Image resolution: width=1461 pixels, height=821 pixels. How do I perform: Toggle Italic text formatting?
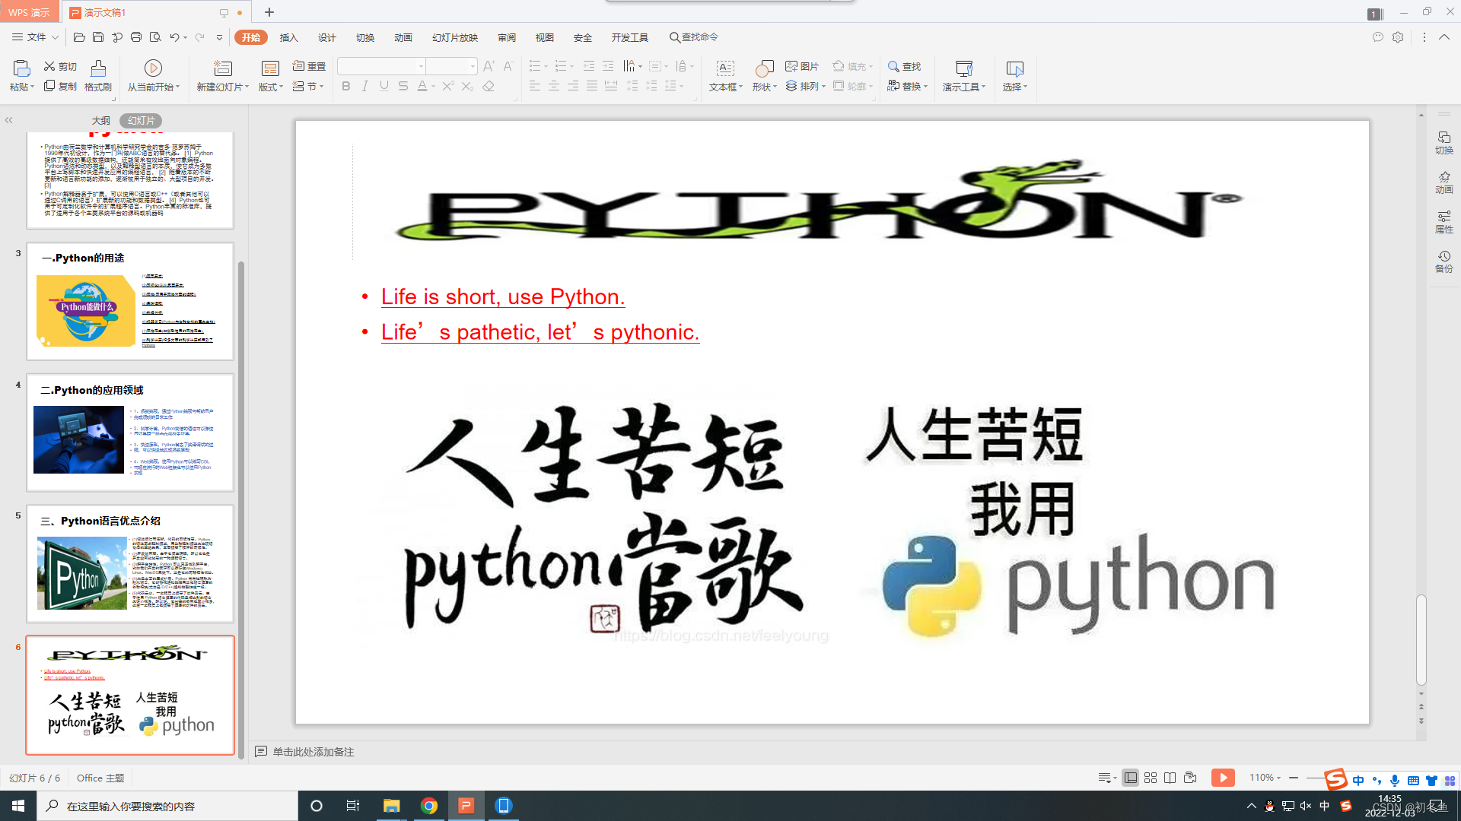click(x=365, y=87)
